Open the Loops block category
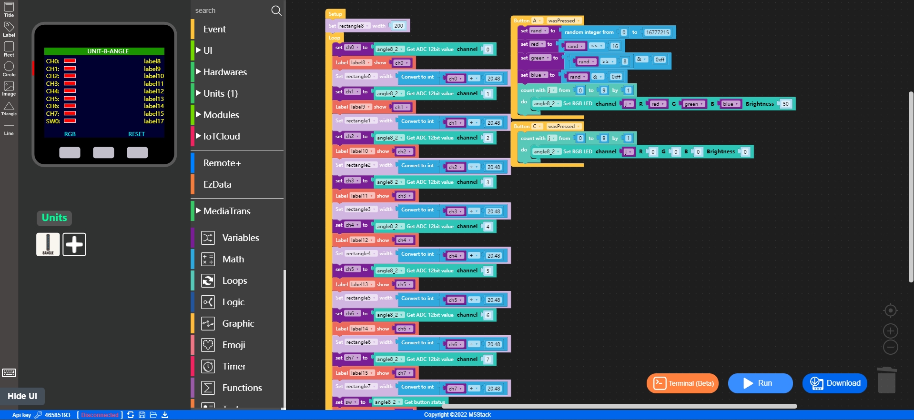Image resolution: width=914 pixels, height=420 pixels. [x=234, y=280]
